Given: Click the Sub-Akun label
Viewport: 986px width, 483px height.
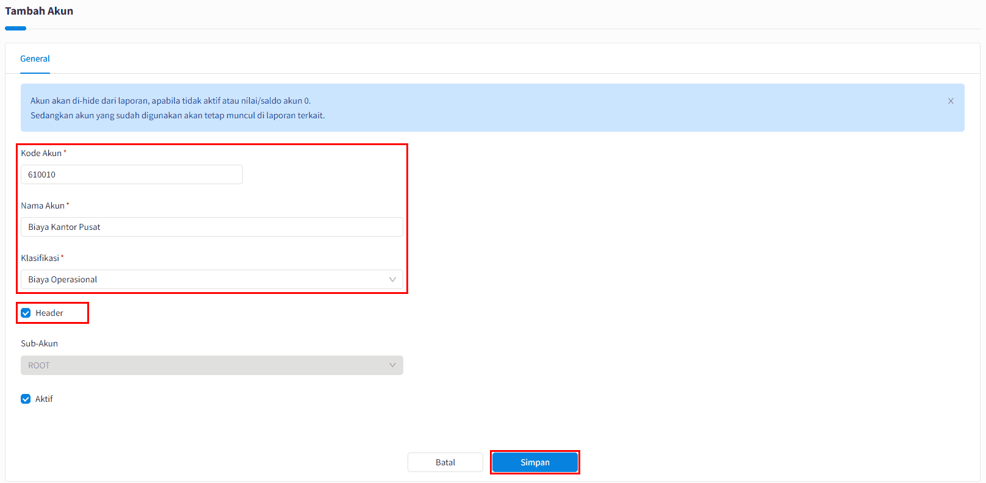Looking at the screenshot, I should pyautogui.click(x=40, y=343).
